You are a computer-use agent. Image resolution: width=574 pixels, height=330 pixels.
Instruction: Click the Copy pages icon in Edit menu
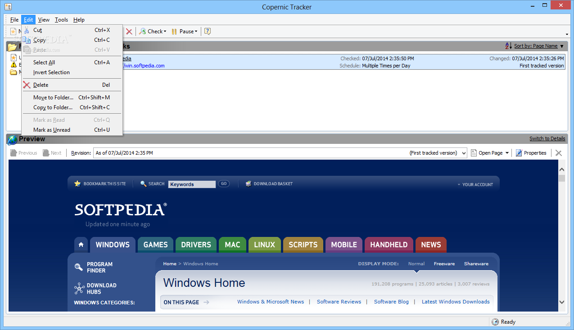27,40
